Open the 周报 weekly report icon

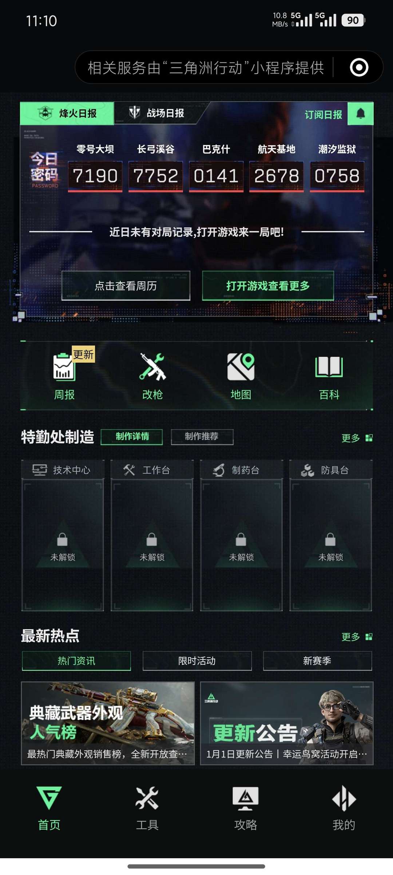[64, 367]
